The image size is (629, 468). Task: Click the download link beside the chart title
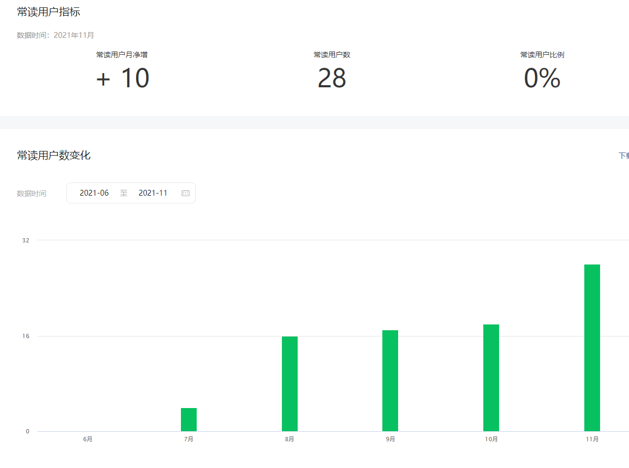point(624,156)
